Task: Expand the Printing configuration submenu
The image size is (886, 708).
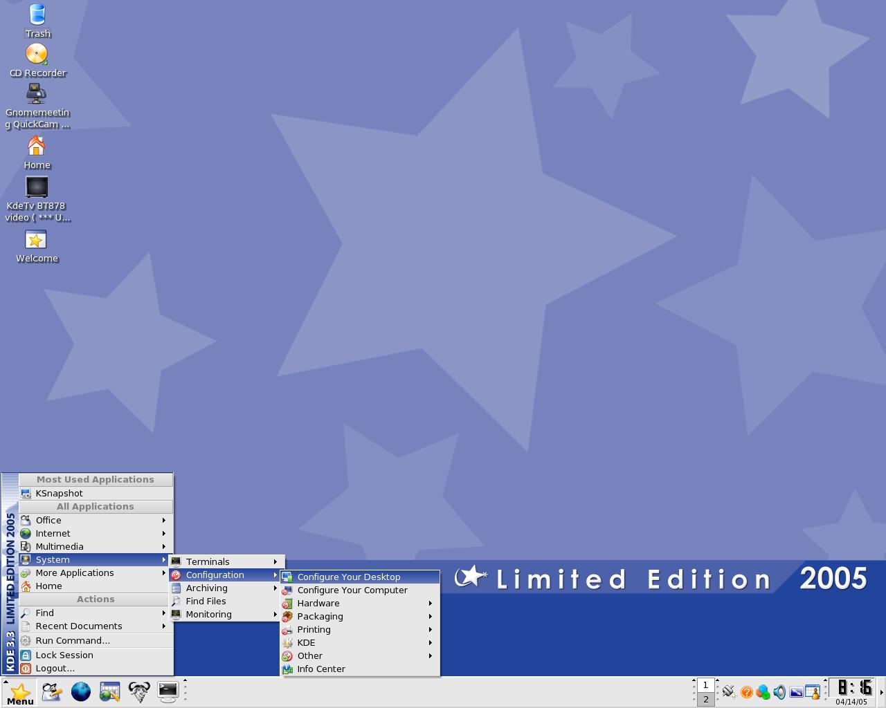Action: (360, 630)
